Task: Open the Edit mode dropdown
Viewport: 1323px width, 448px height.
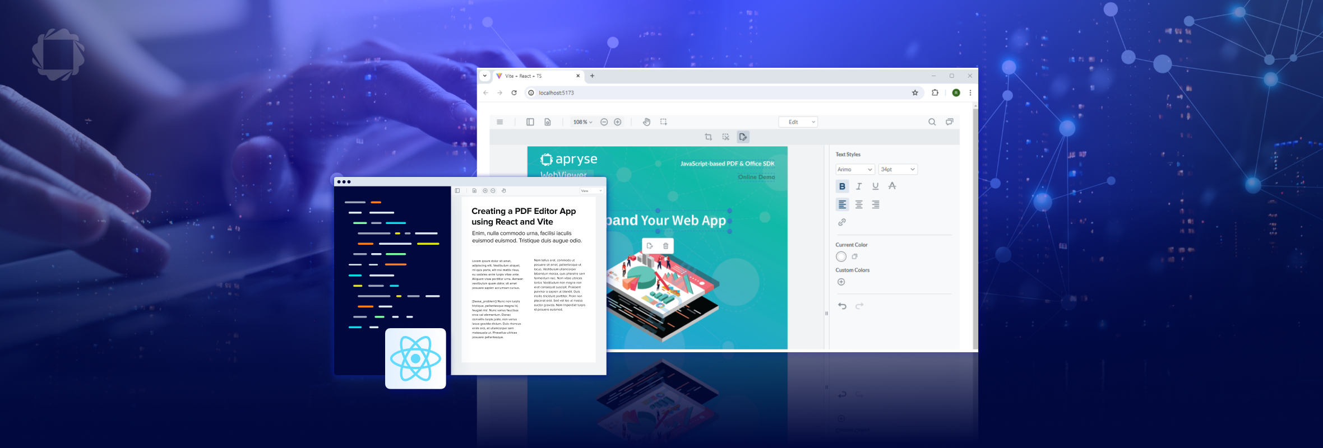Action: (798, 122)
